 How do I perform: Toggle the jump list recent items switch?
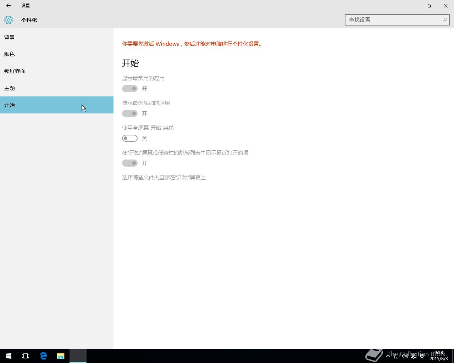(x=130, y=163)
